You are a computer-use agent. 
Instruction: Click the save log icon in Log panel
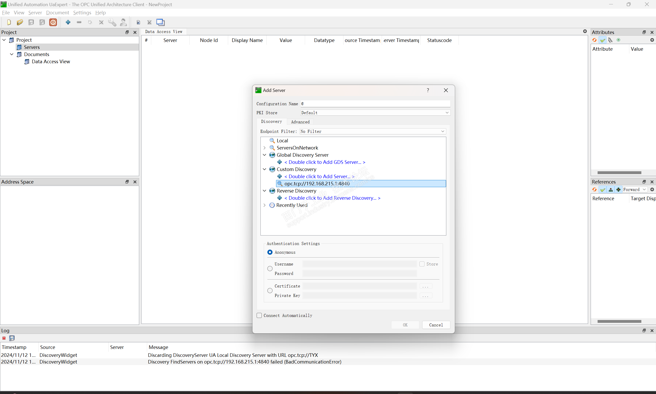12,338
